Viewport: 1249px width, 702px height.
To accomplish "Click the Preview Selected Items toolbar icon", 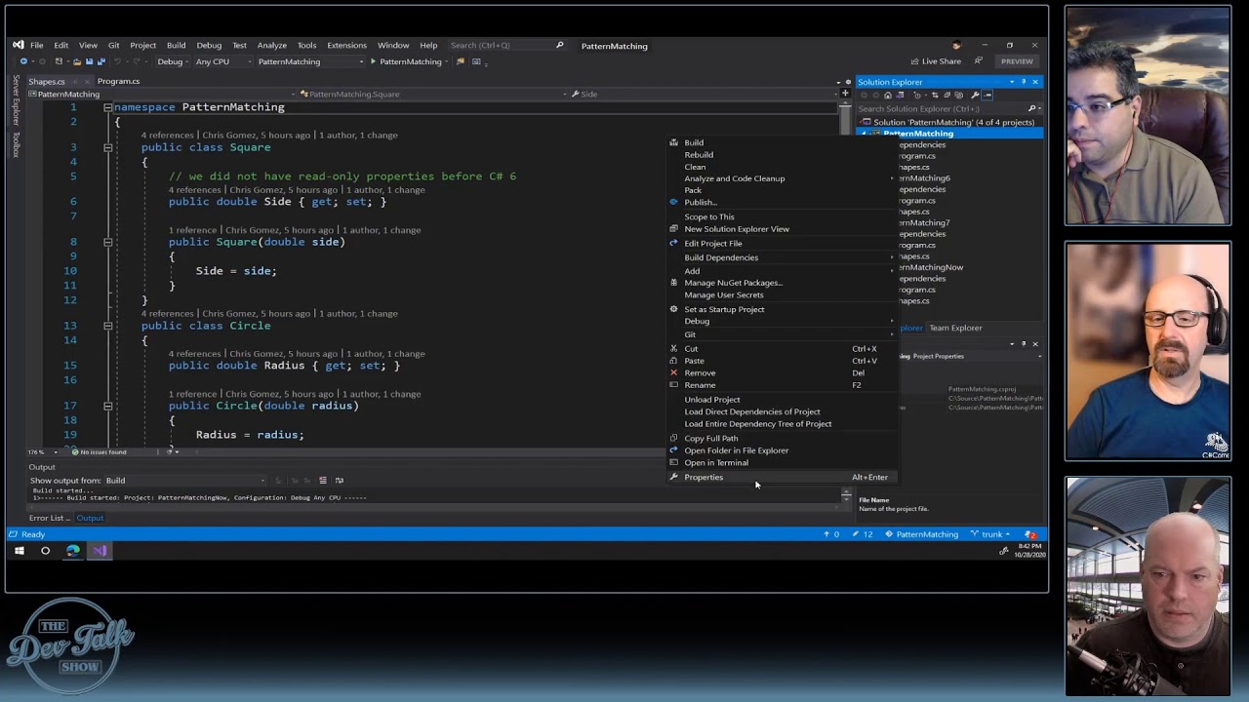I will tap(987, 96).
